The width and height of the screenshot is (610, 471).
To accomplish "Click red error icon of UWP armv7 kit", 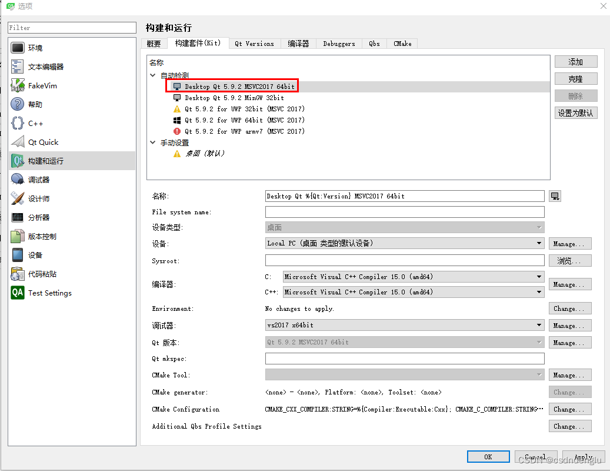I will [177, 131].
